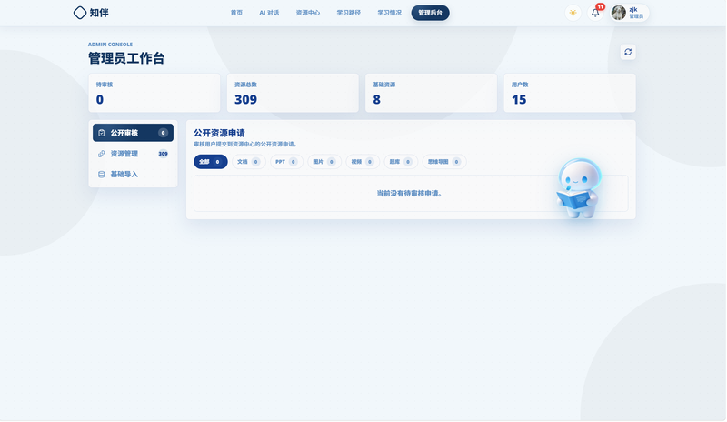
Task: Filter applications by 思维导图
Action: [x=444, y=162]
